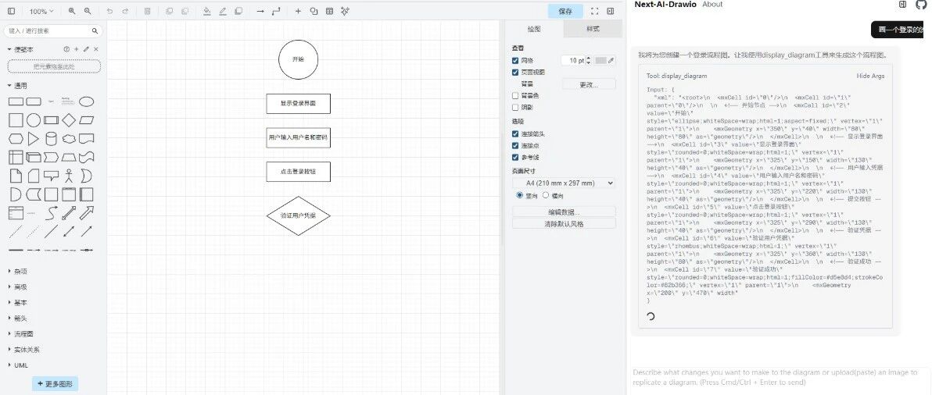Click the fullscreen icon beside the save button
Image resolution: width=932 pixels, height=395 pixels.
point(594,11)
